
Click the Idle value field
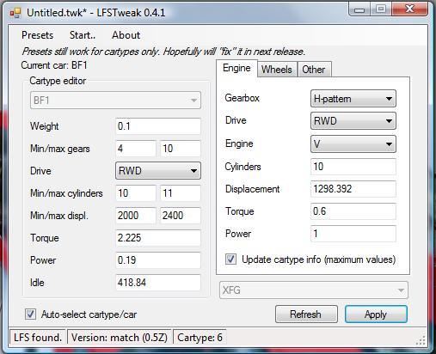158,283
